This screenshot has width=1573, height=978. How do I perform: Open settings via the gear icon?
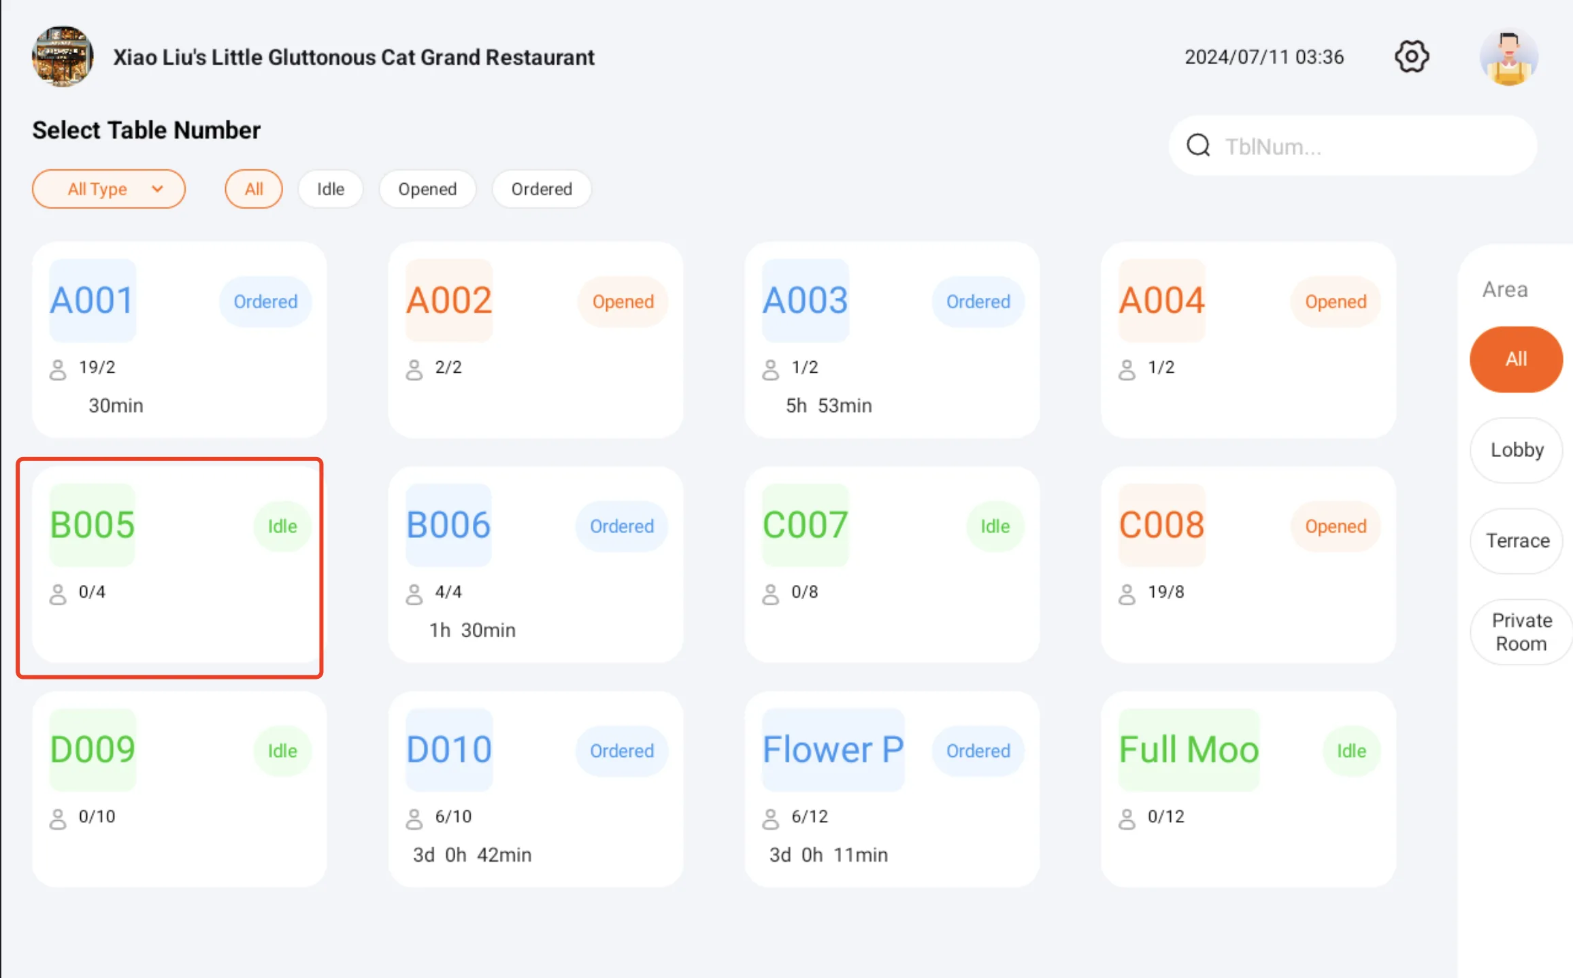pos(1412,56)
